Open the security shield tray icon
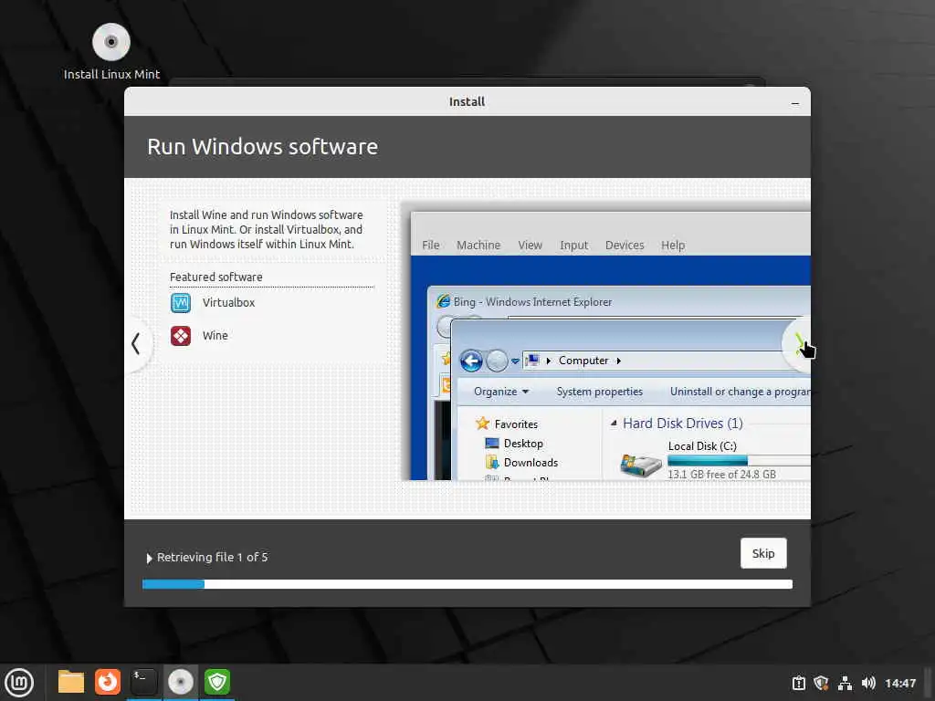 821,683
